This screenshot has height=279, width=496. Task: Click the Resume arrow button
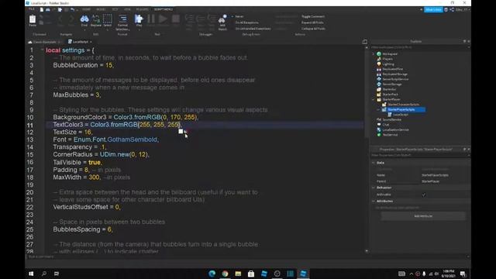point(163,19)
